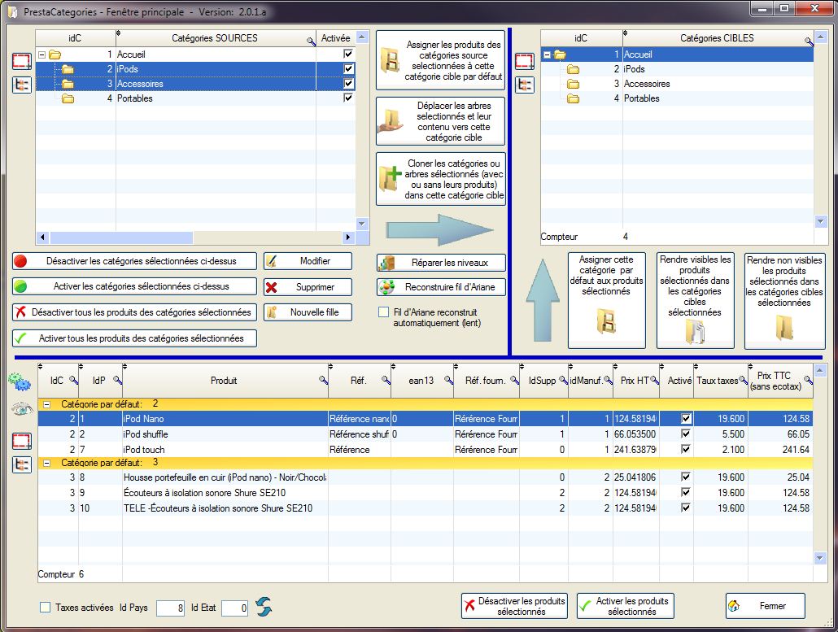838x632 pixels.
Task: Uncheck the Activée box for Portables
Action: click(348, 98)
